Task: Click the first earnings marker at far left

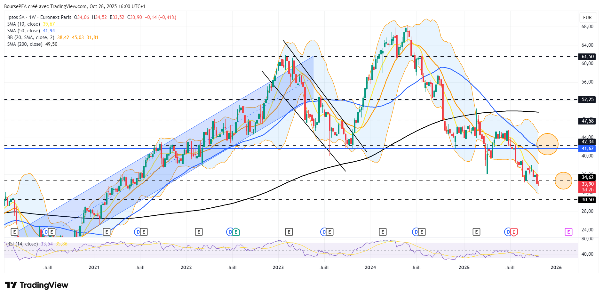Action: (x=14, y=232)
